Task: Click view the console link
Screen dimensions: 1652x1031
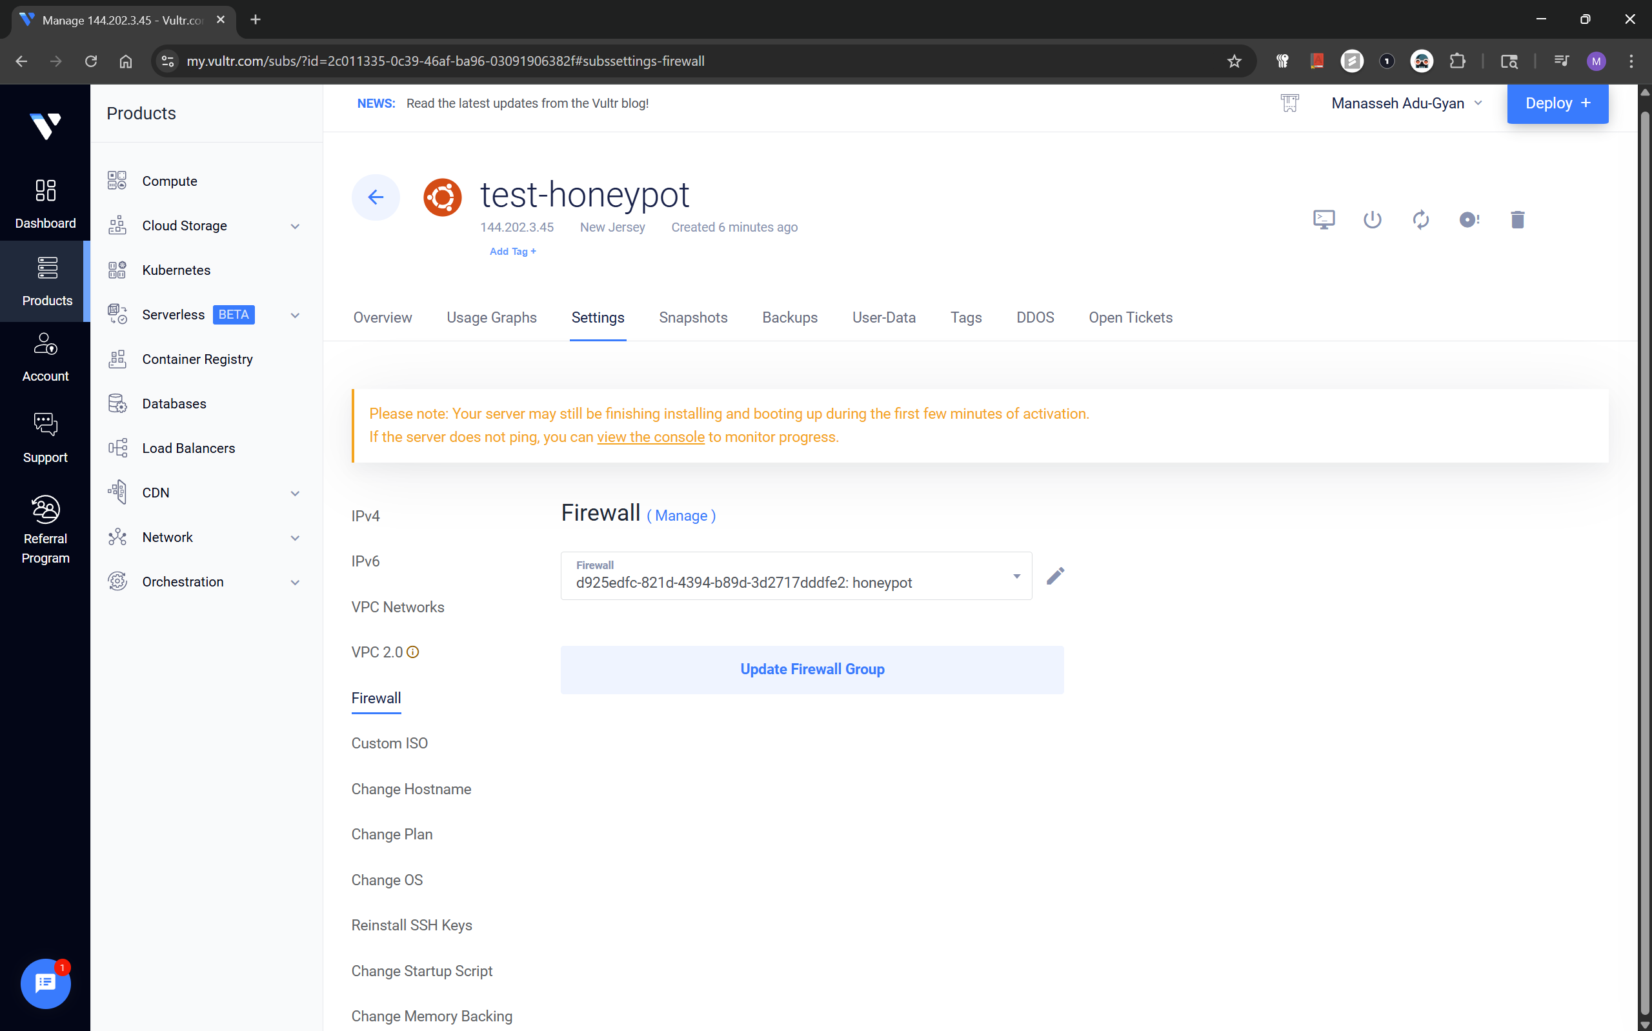Action: (650, 437)
